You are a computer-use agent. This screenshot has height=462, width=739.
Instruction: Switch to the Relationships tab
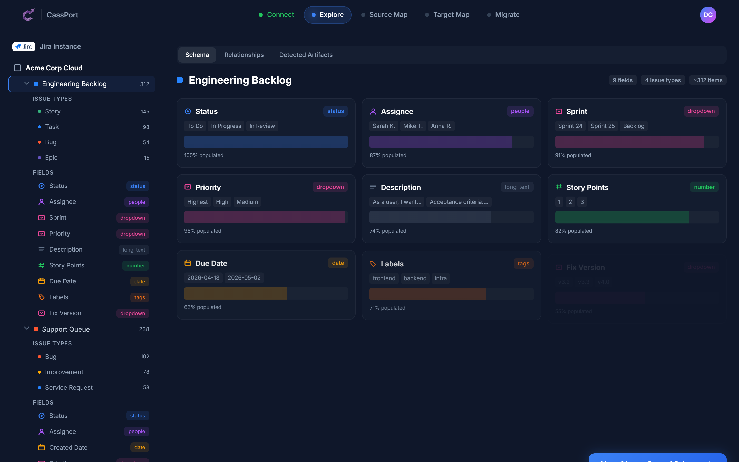point(244,55)
